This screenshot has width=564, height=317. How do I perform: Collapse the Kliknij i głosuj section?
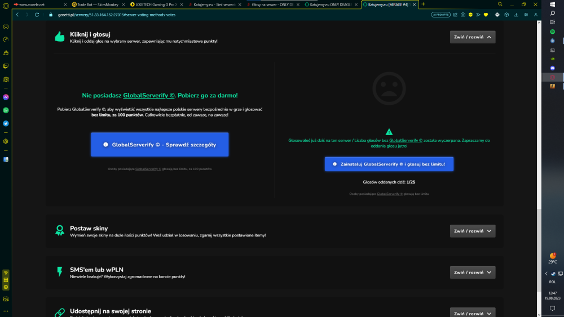pos(472,37)
